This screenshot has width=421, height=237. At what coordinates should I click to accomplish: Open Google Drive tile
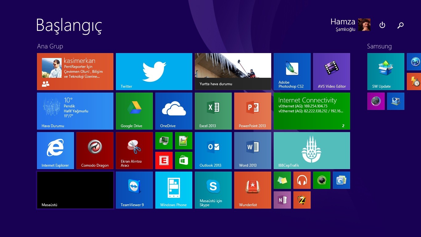click(134, 111)
